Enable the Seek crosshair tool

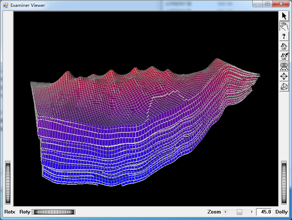[284, 76]
